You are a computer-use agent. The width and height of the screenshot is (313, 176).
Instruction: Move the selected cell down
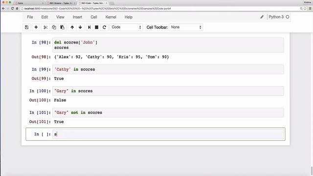(x=80, y=27)
